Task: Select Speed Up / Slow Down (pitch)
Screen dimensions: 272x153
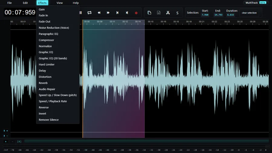Action: [x=58, y=95]
